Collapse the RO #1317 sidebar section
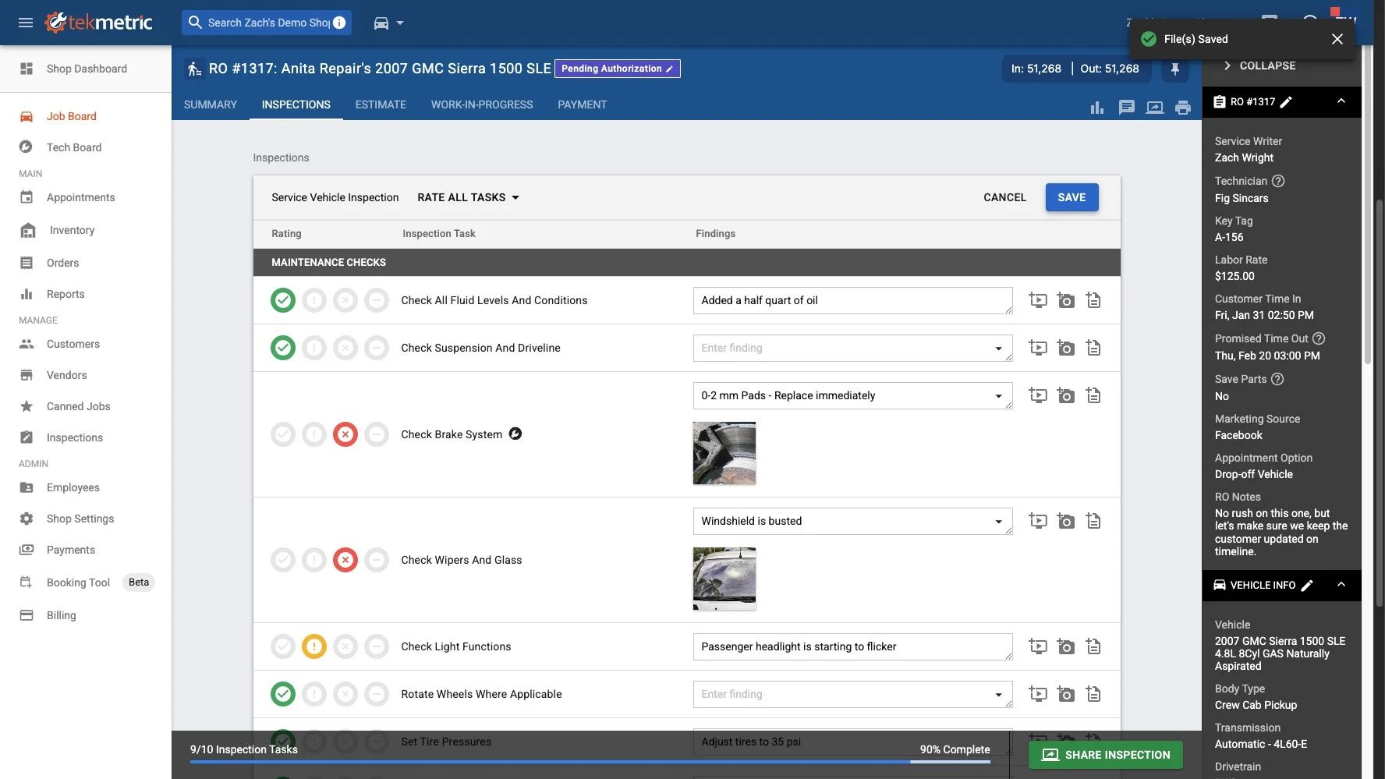The height and width of the screenshot is (779, 1385). [1341, 101]
